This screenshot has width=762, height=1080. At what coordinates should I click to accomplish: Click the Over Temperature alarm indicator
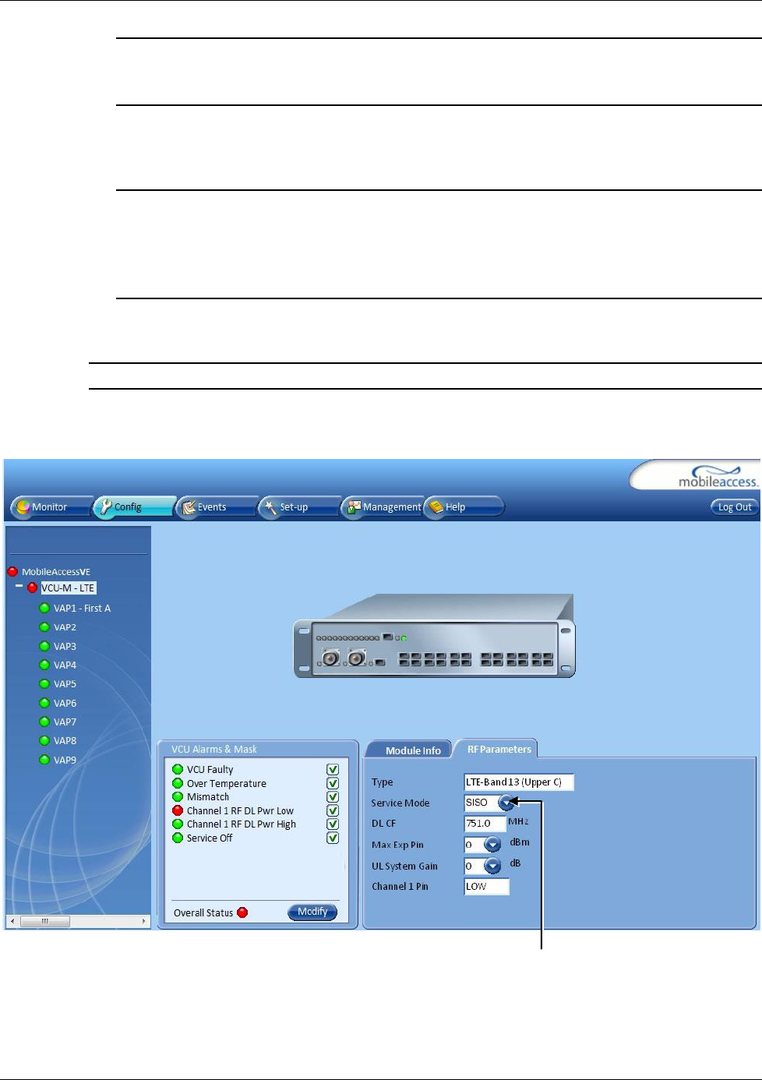pyautogui.click(x=178, y=784)
